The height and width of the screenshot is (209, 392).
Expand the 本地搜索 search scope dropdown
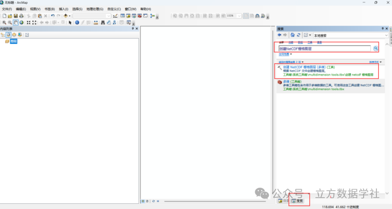click(386, 35)
